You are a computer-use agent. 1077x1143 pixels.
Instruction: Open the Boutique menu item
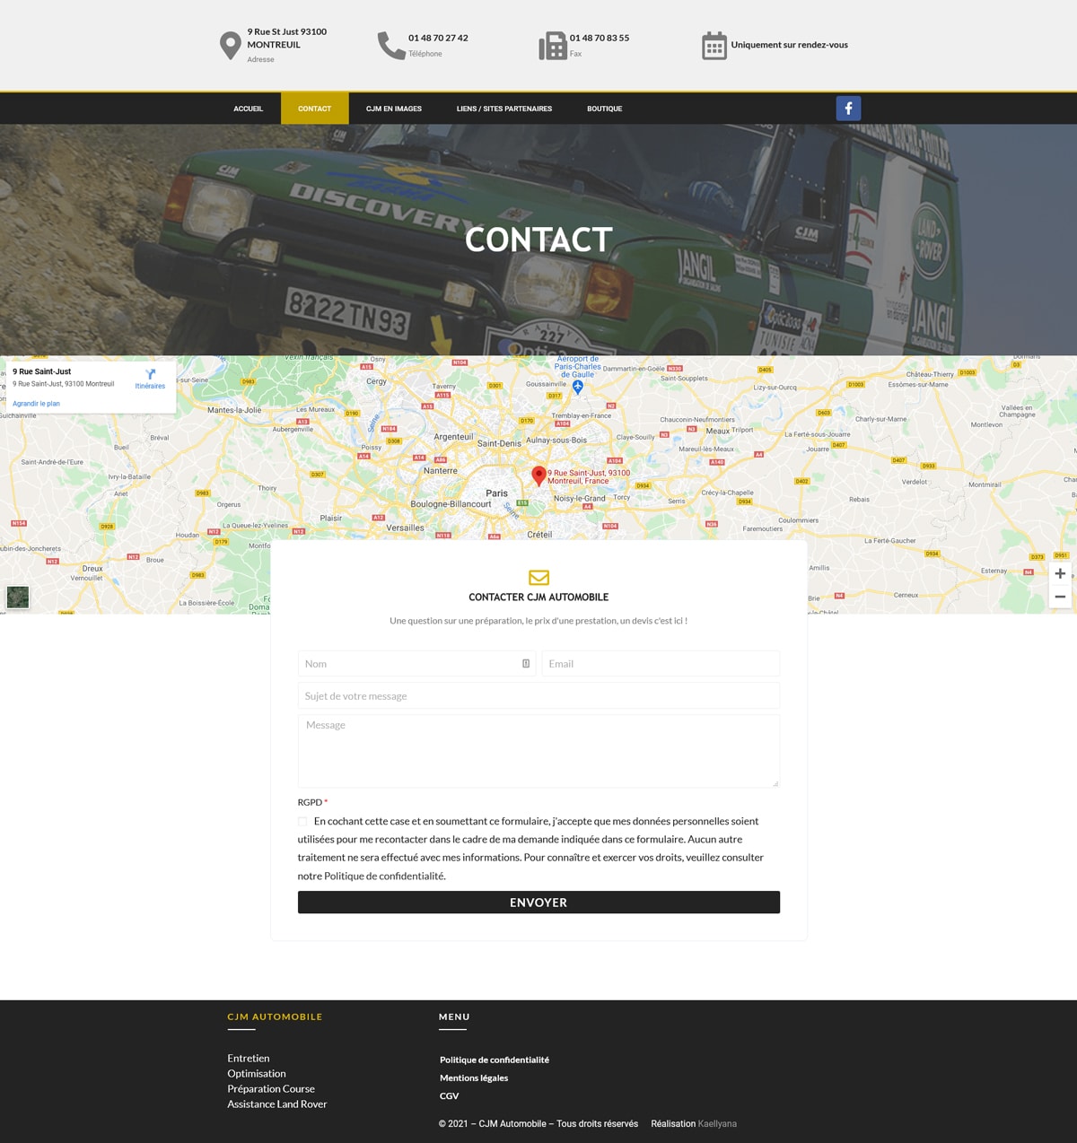(x=605, y=109)
